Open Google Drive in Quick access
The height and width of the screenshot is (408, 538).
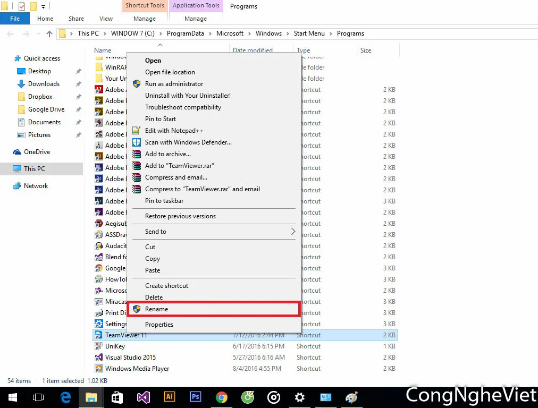(46, 109)
